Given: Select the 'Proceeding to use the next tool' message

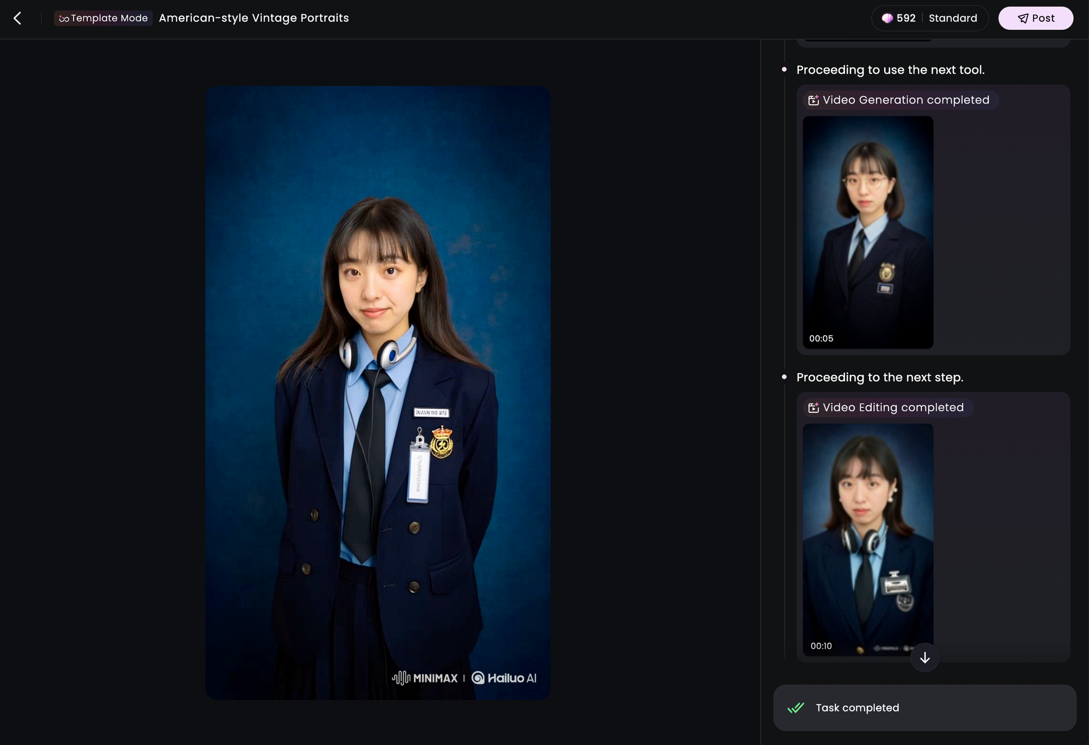Looking at the screenshot, I should pos(890,70).
